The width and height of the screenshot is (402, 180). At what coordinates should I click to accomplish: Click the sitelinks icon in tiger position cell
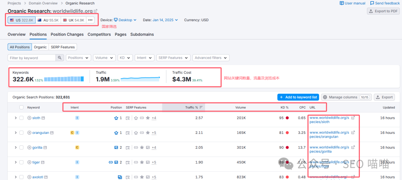tap(111, 162)
